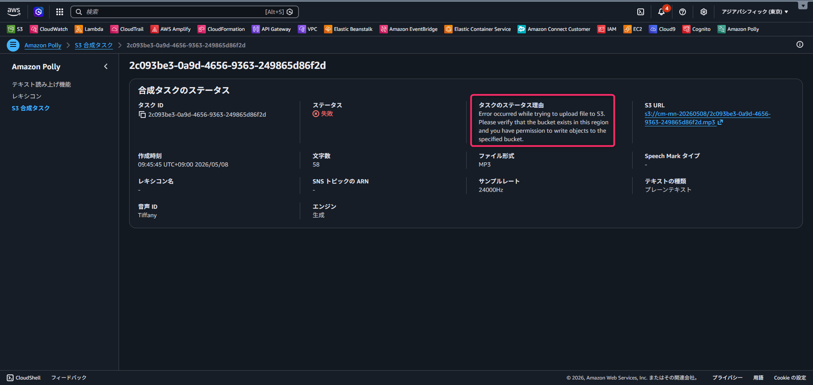
Task: Go to S3 合成タスク breadcrumb link
Action: pos(94,45)
